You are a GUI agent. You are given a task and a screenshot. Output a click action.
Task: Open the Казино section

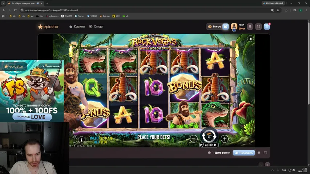tap(77, 26)
